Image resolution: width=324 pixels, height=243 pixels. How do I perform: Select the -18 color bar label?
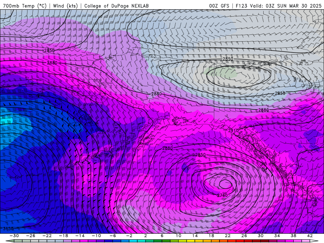[64, 236]
